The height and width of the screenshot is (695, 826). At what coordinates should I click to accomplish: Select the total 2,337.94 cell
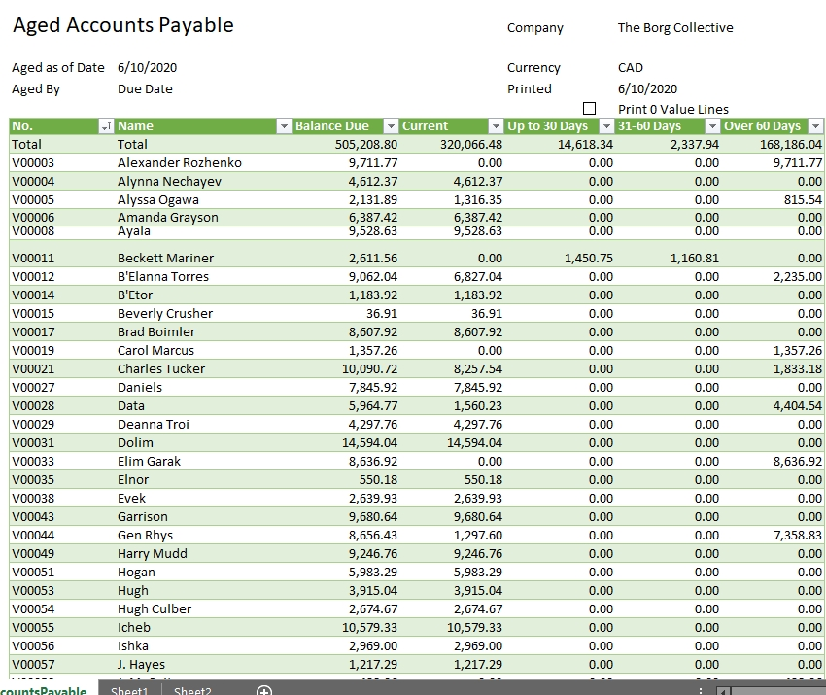tap(695, 145)
